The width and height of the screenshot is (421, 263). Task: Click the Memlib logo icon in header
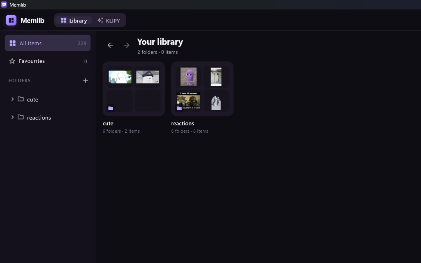[x=11, y=21]
